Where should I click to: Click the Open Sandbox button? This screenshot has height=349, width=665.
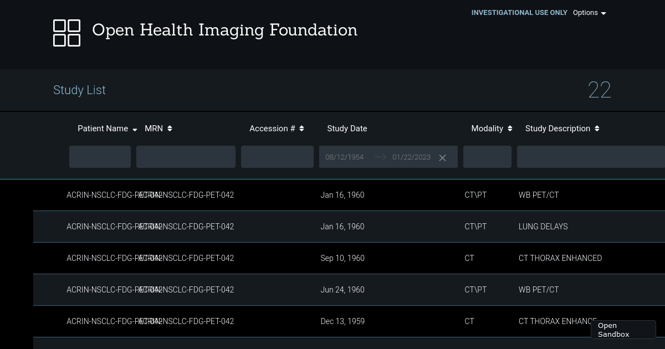pos(623,330)
